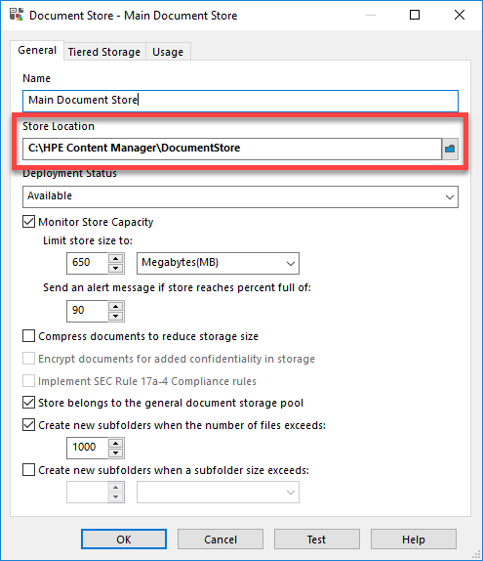Switch to the General tab
483x561 pixels.
tap(37, 50)
